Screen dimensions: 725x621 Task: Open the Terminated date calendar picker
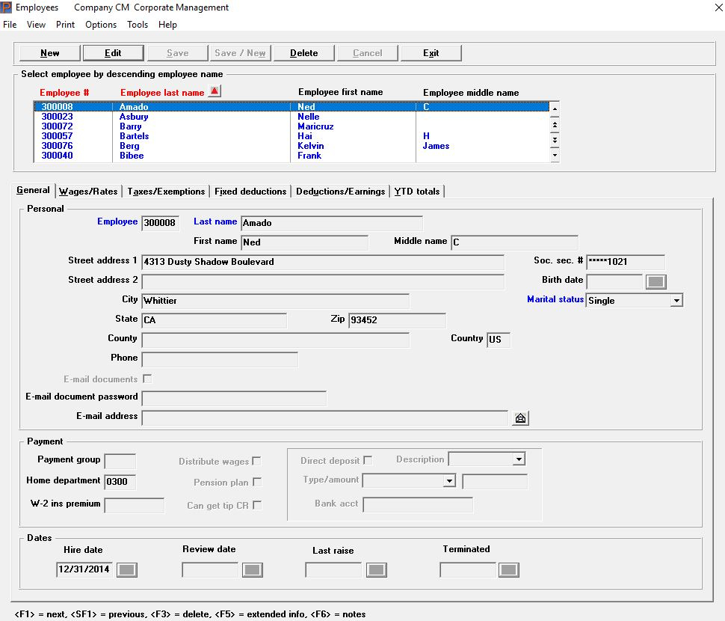pyautogui.click(x=509, y=570)
